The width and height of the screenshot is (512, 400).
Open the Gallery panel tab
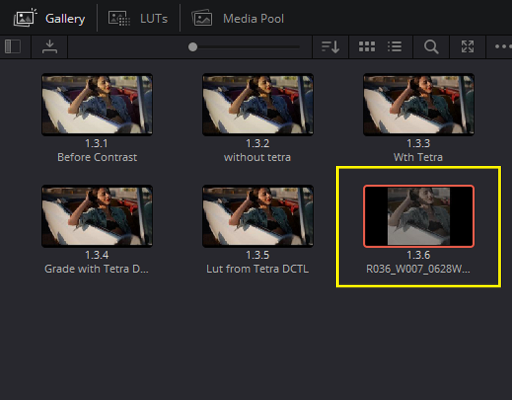(x=49, y=18)
